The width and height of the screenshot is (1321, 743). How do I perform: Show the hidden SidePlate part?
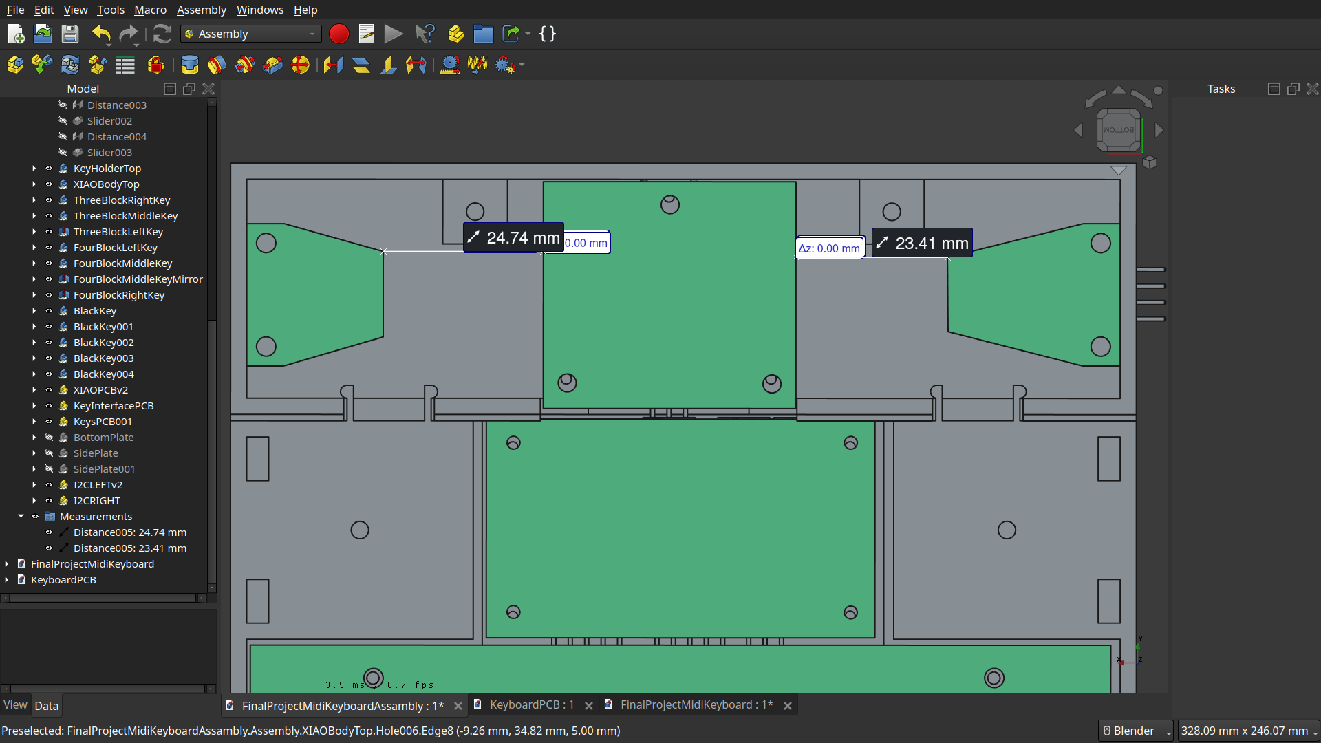pos(49,453)
